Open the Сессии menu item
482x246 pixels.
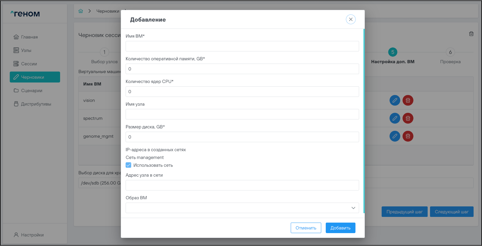29,64
